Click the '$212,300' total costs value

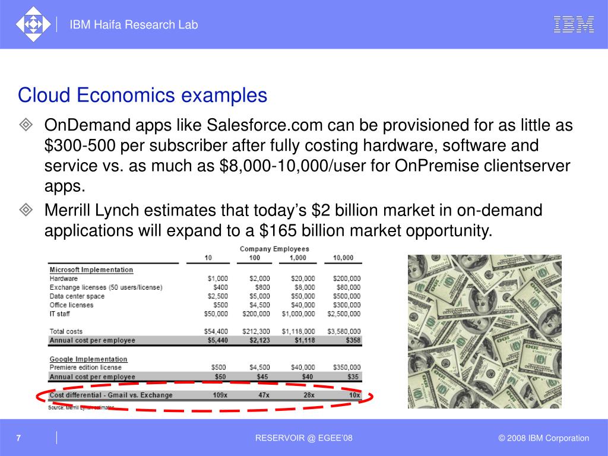[256, 331]
